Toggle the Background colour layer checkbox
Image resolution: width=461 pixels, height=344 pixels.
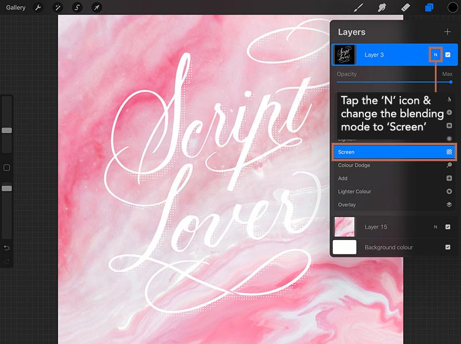click(448, 247)
